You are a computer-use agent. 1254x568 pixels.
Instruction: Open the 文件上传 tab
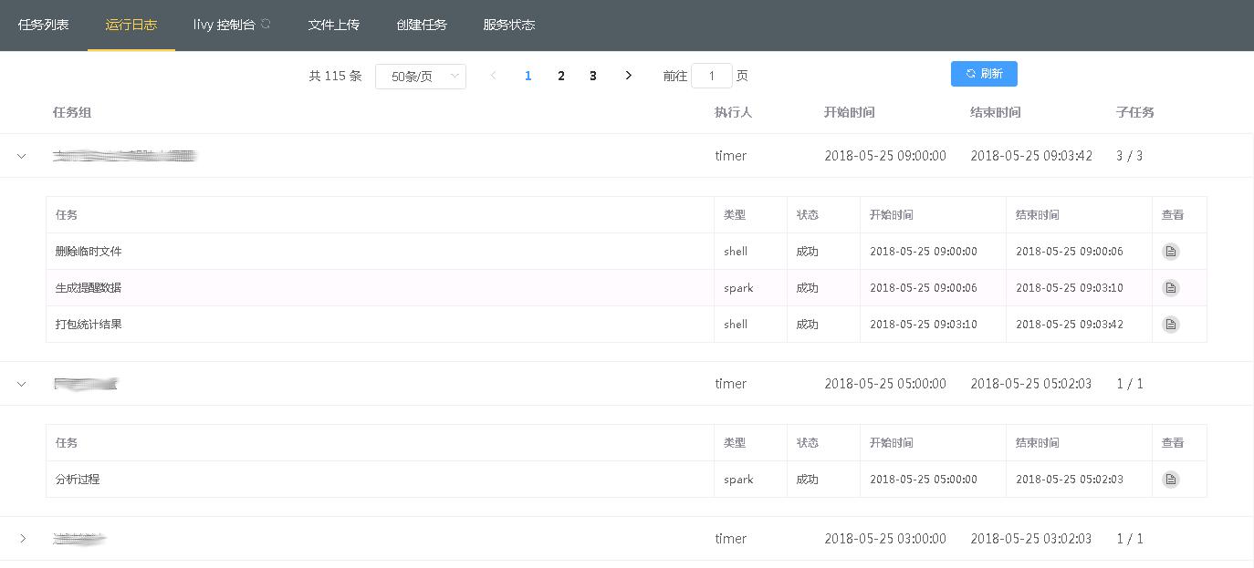334,25
